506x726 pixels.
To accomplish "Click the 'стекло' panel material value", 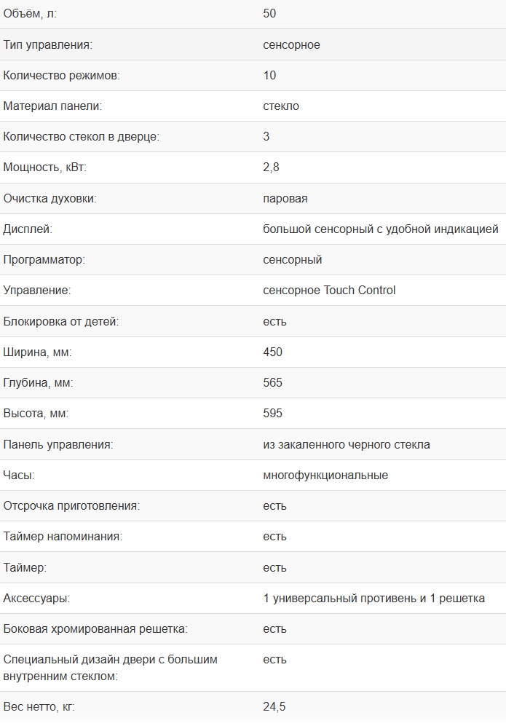I will point(280,106).
